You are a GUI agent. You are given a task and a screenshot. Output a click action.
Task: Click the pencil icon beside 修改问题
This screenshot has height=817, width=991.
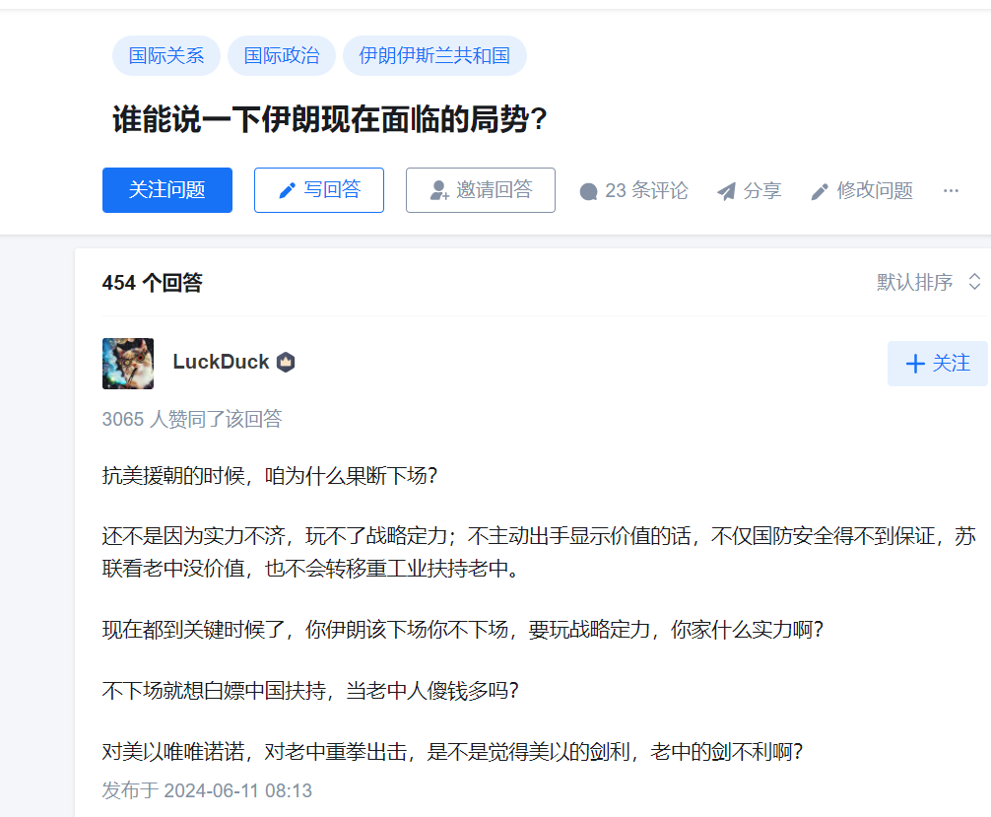(x=820, y=191)
